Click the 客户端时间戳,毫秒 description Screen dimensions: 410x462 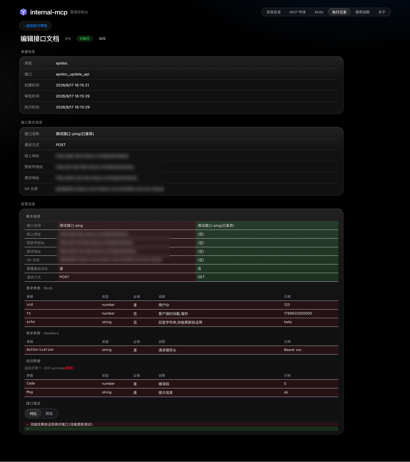(x=173, y=314)
